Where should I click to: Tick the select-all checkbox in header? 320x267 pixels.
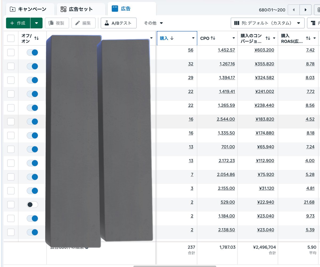tap(11, 38)
